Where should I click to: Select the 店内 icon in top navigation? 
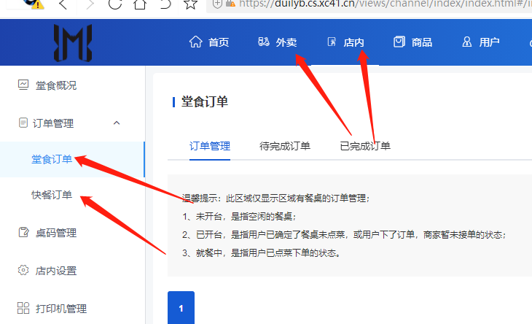click(332, 42)
